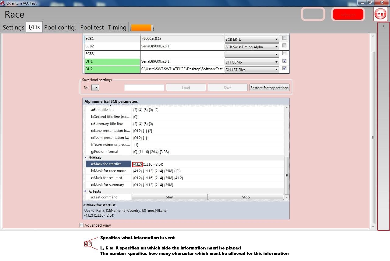Disable the DH2 checkbox
This screenshot has height=261, width=390.
[x=284, y=68]
